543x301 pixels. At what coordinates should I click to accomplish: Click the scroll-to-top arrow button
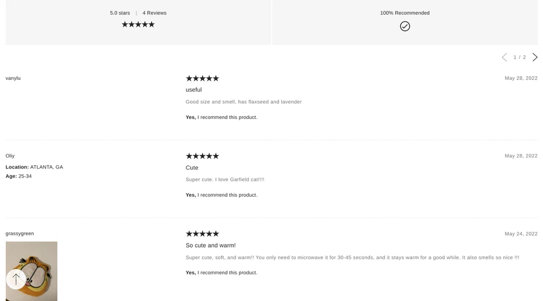click(x=16, y=279)
